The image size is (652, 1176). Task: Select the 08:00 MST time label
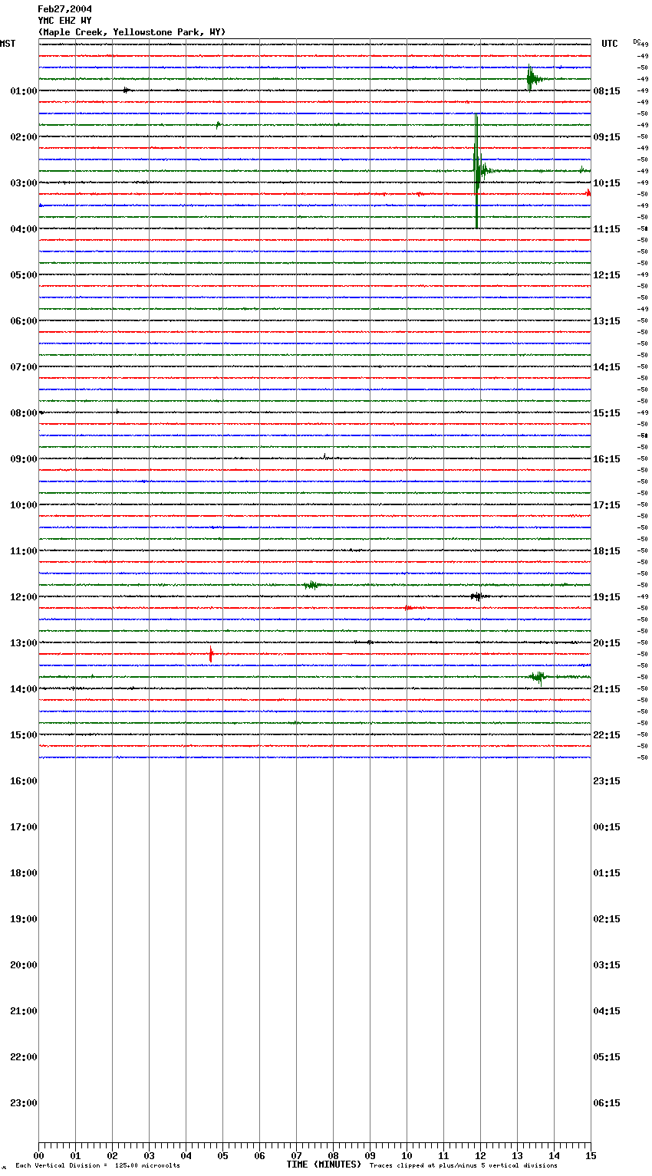coord(24,413)
